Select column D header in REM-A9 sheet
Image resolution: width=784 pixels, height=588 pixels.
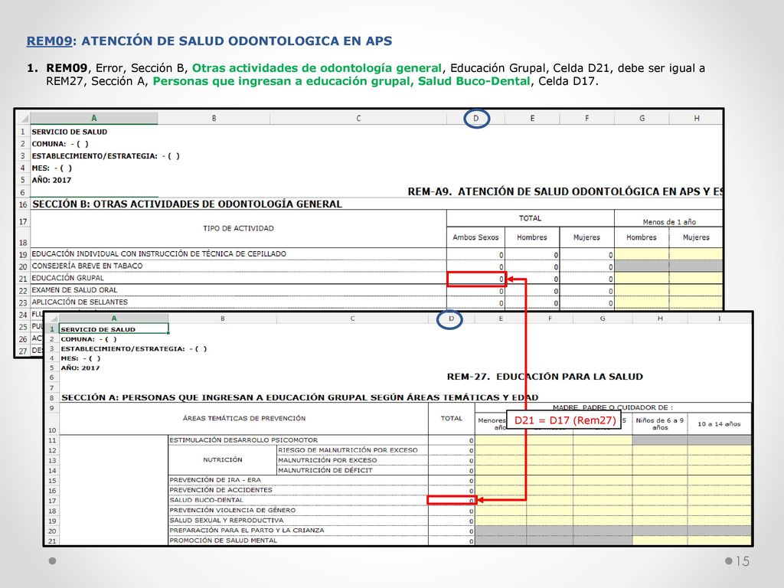coord(475,118)
